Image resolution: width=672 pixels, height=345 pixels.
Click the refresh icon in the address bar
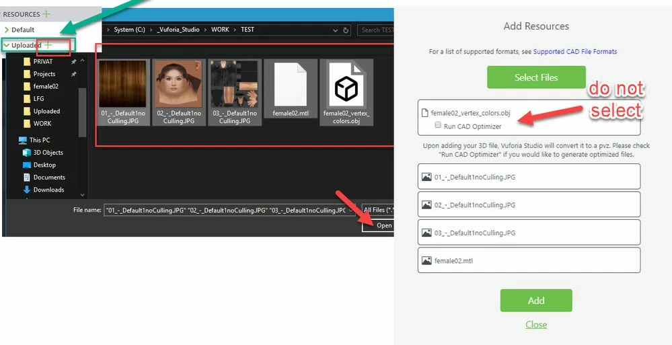[346, 30]
